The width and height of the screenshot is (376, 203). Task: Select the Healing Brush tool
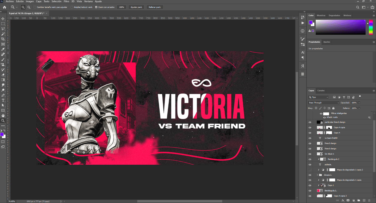click(3, 54)
